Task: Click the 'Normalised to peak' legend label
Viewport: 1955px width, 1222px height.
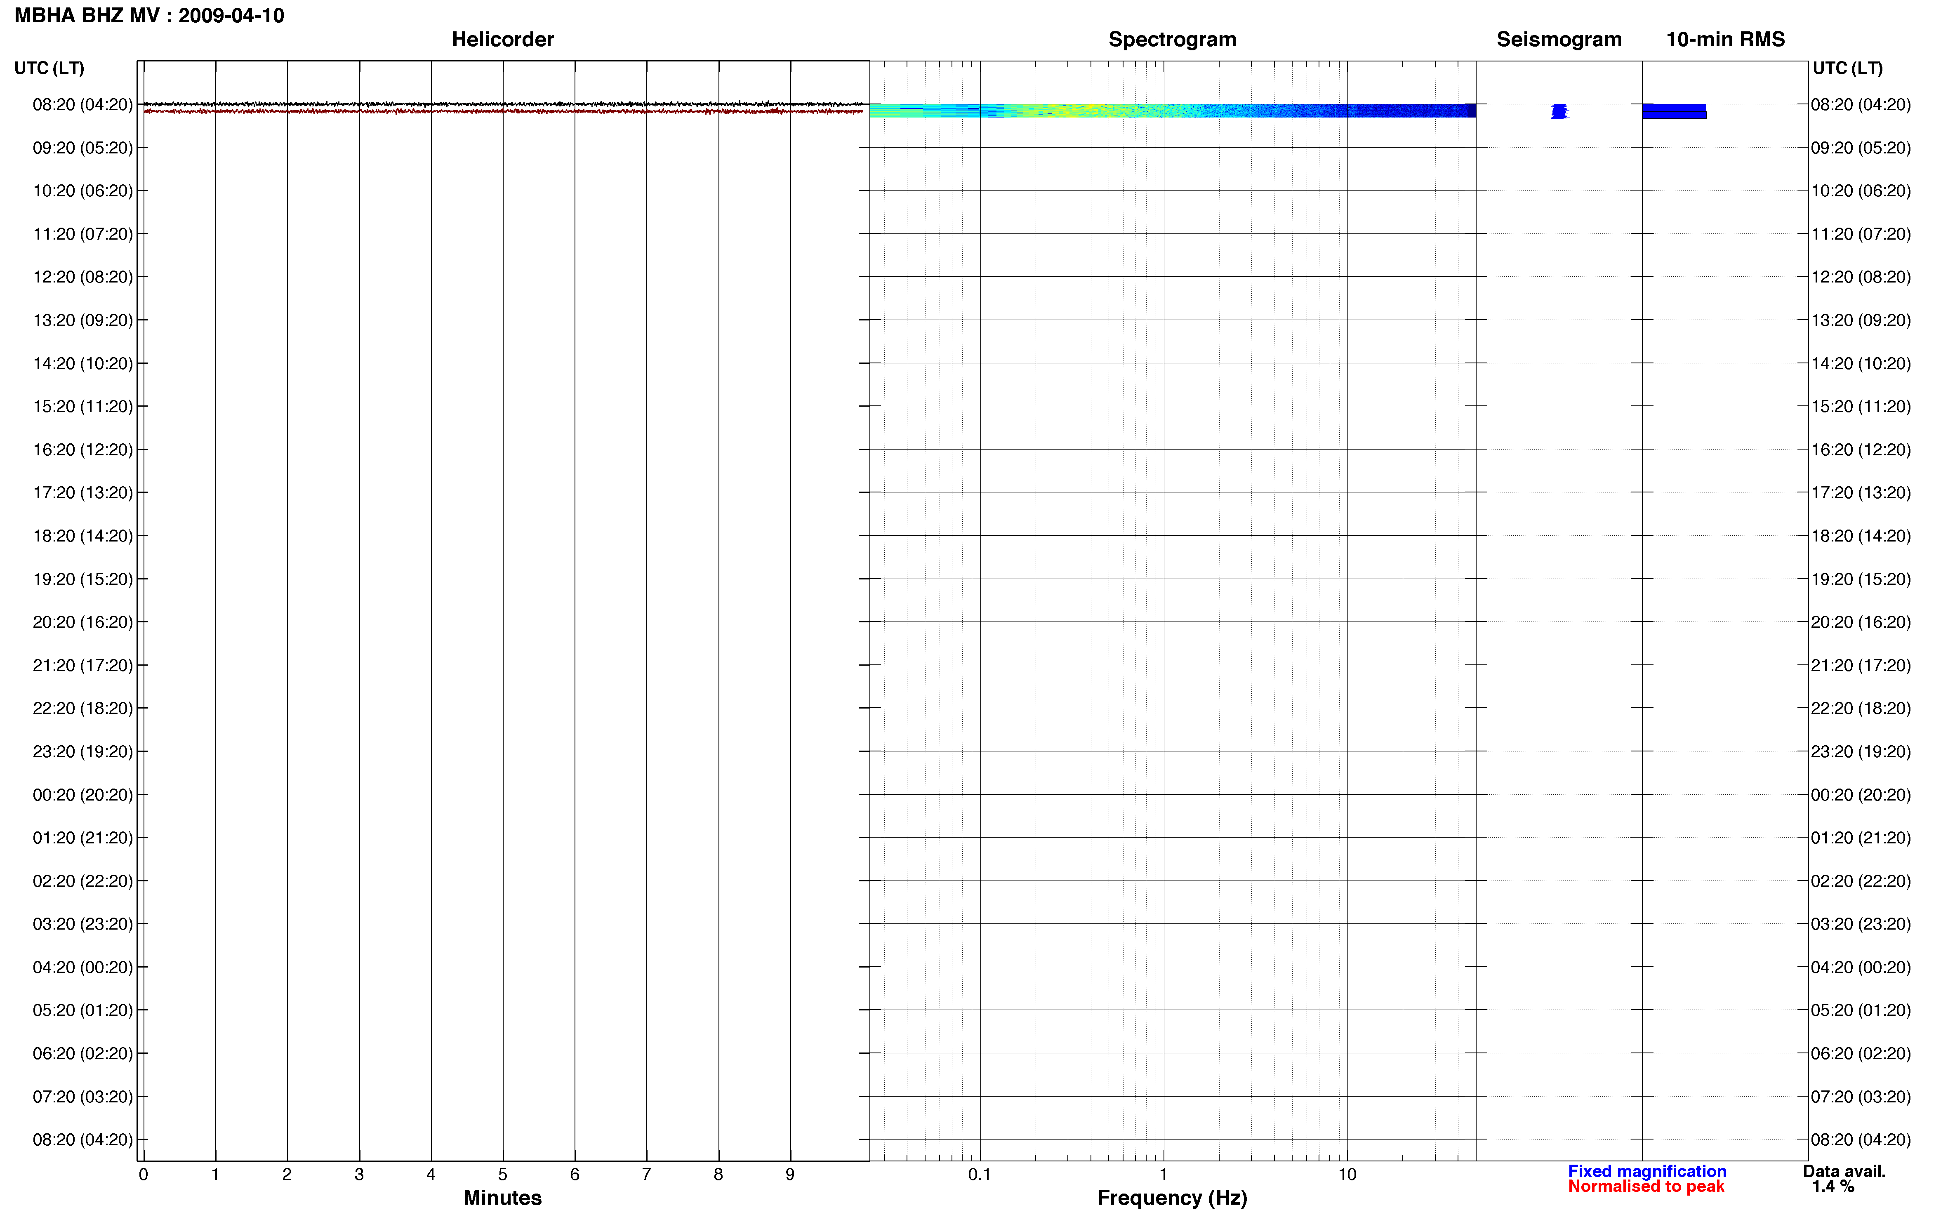Action: pos(1646,1187)
